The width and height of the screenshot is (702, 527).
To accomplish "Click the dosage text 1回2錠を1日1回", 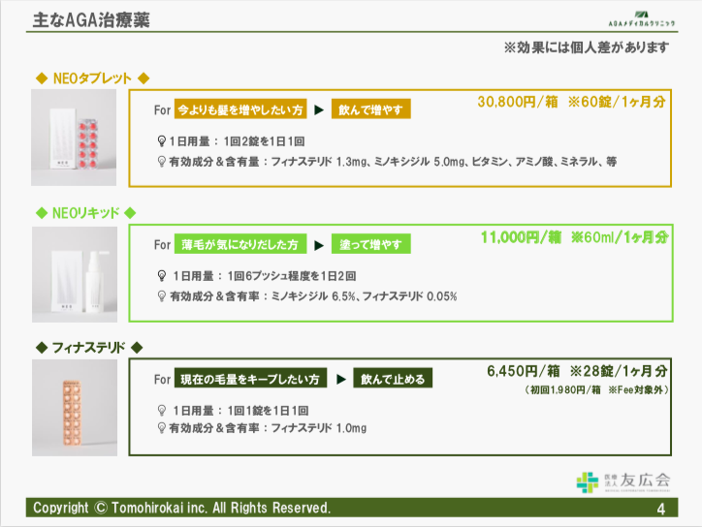I will 264,141.
